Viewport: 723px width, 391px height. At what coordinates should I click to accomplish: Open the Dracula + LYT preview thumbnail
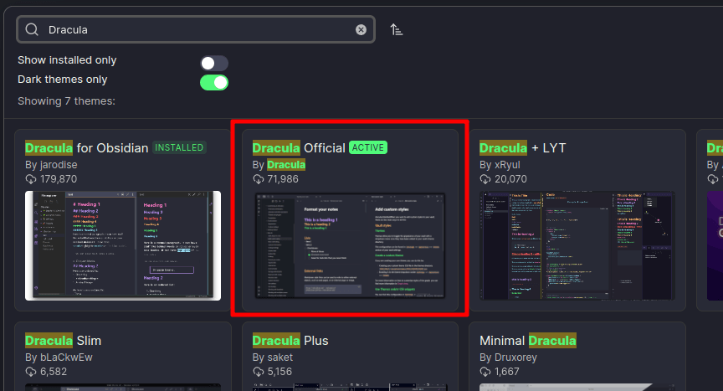pos(577,245)
